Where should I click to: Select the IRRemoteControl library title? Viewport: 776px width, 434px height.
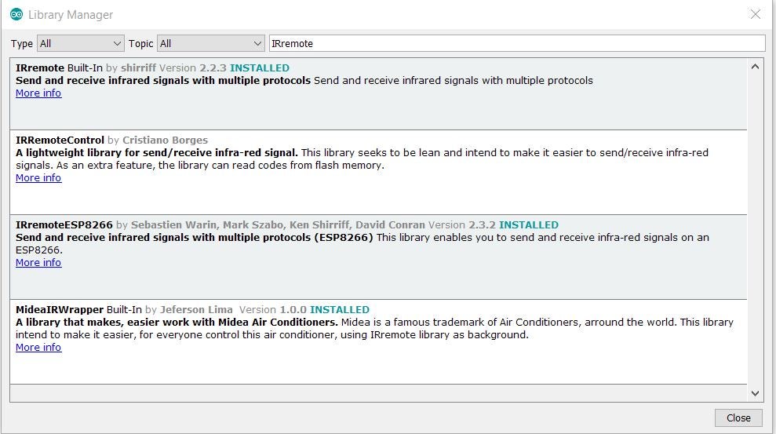60,140
